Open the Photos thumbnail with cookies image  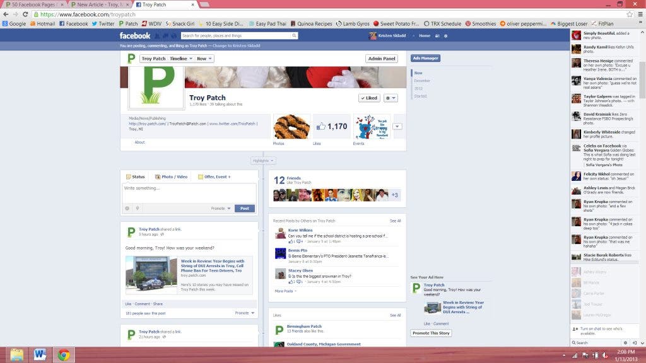291,127
